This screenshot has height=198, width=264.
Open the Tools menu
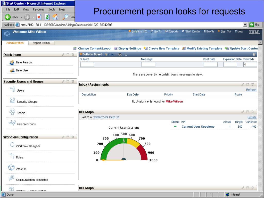[52, 10]
